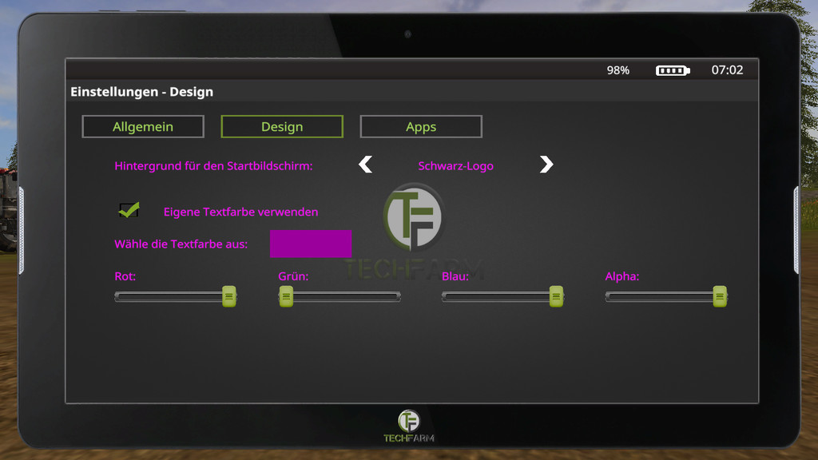Click the TechFarm home logo below the screen

[x=408, y=425]
